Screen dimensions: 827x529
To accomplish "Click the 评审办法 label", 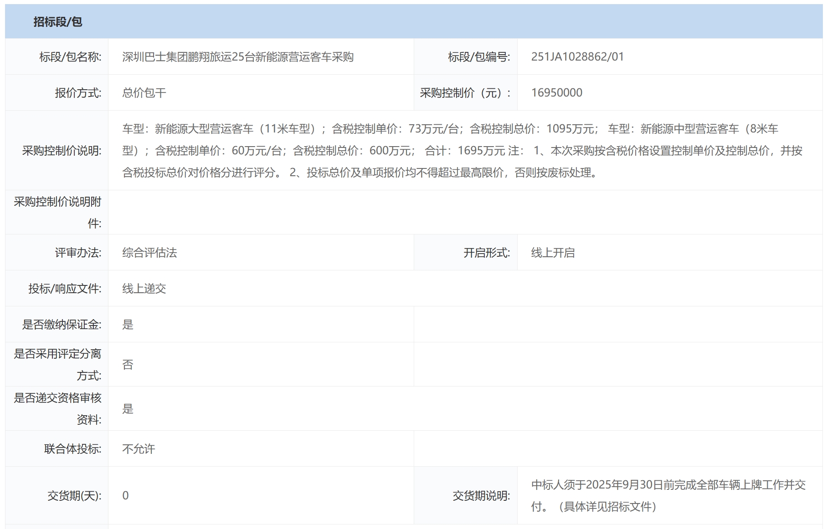I will pos(78,253).
